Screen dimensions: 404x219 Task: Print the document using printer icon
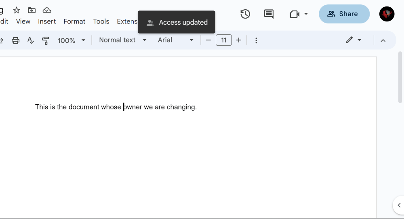pos(15,40)
